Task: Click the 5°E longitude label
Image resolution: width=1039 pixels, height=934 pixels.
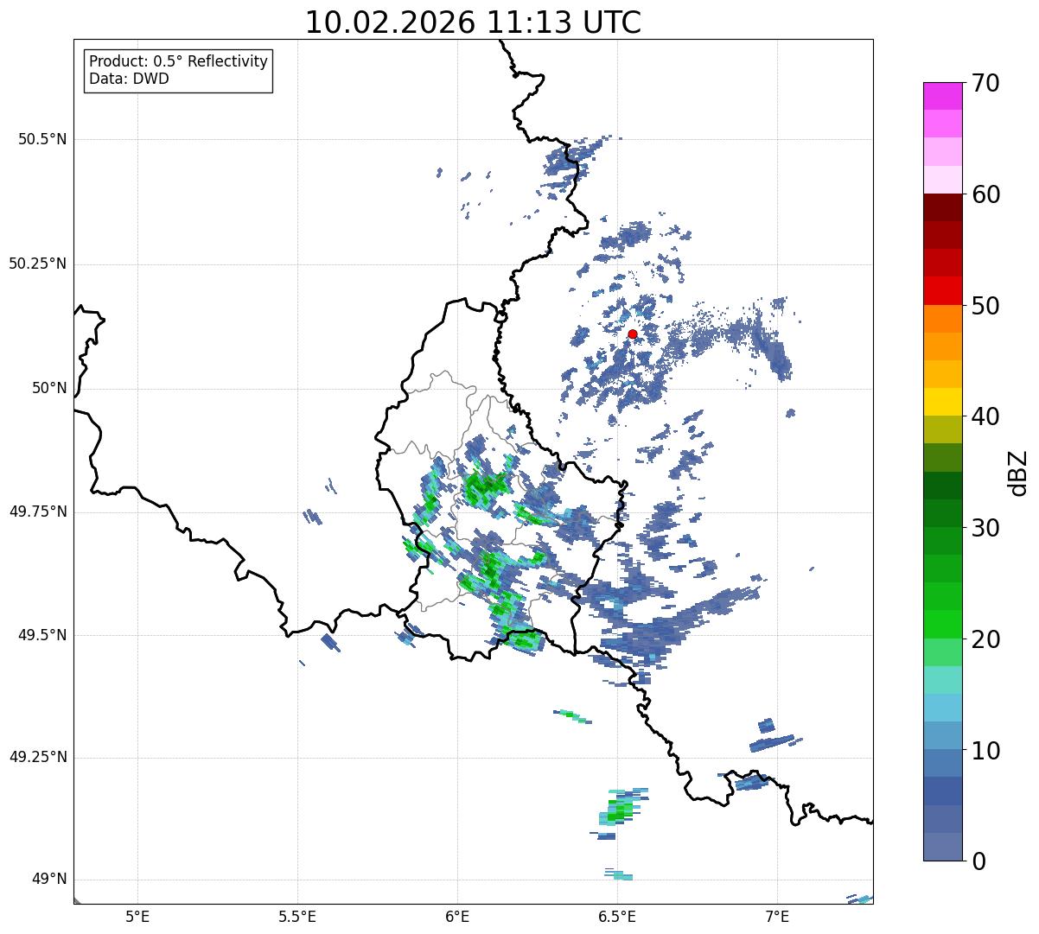Action: point(137,916)
